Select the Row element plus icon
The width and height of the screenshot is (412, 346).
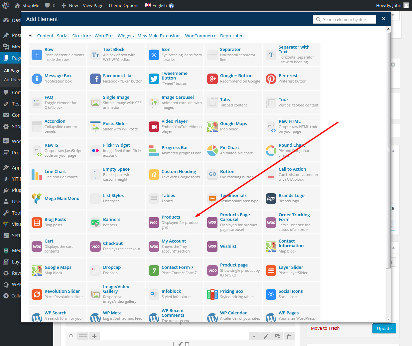pos(37,55)
